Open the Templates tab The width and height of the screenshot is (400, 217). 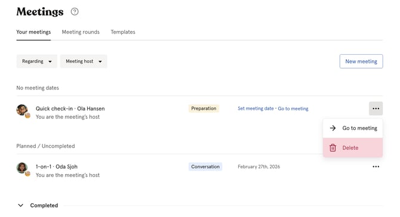[123, 32]
